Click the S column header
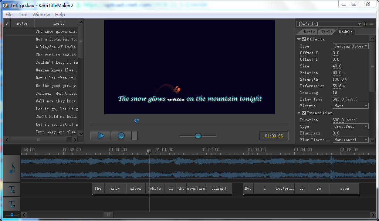Screen dimensions: 379x221 tap(7, 23)
